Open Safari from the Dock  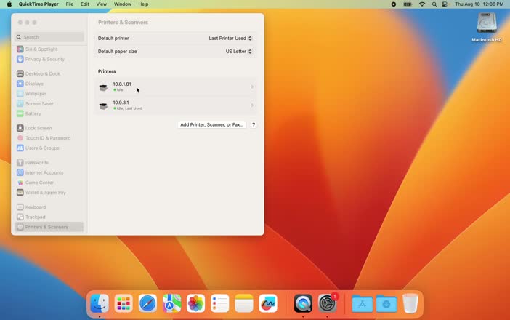147,303
